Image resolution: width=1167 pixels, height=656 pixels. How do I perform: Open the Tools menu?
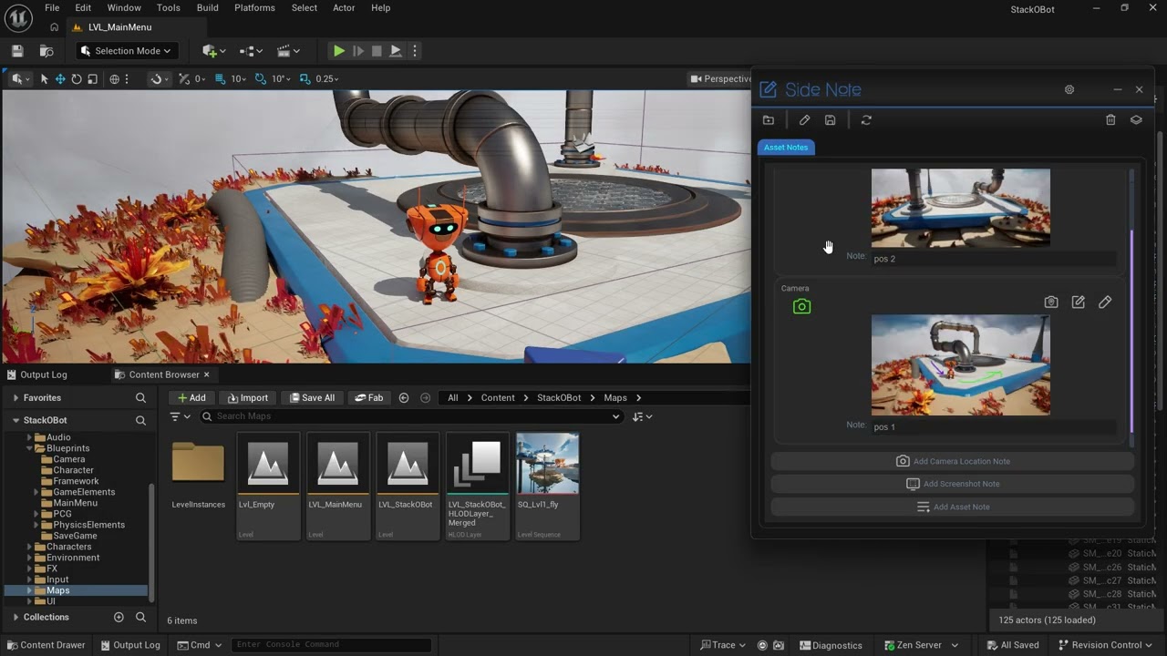click(169, 7)
